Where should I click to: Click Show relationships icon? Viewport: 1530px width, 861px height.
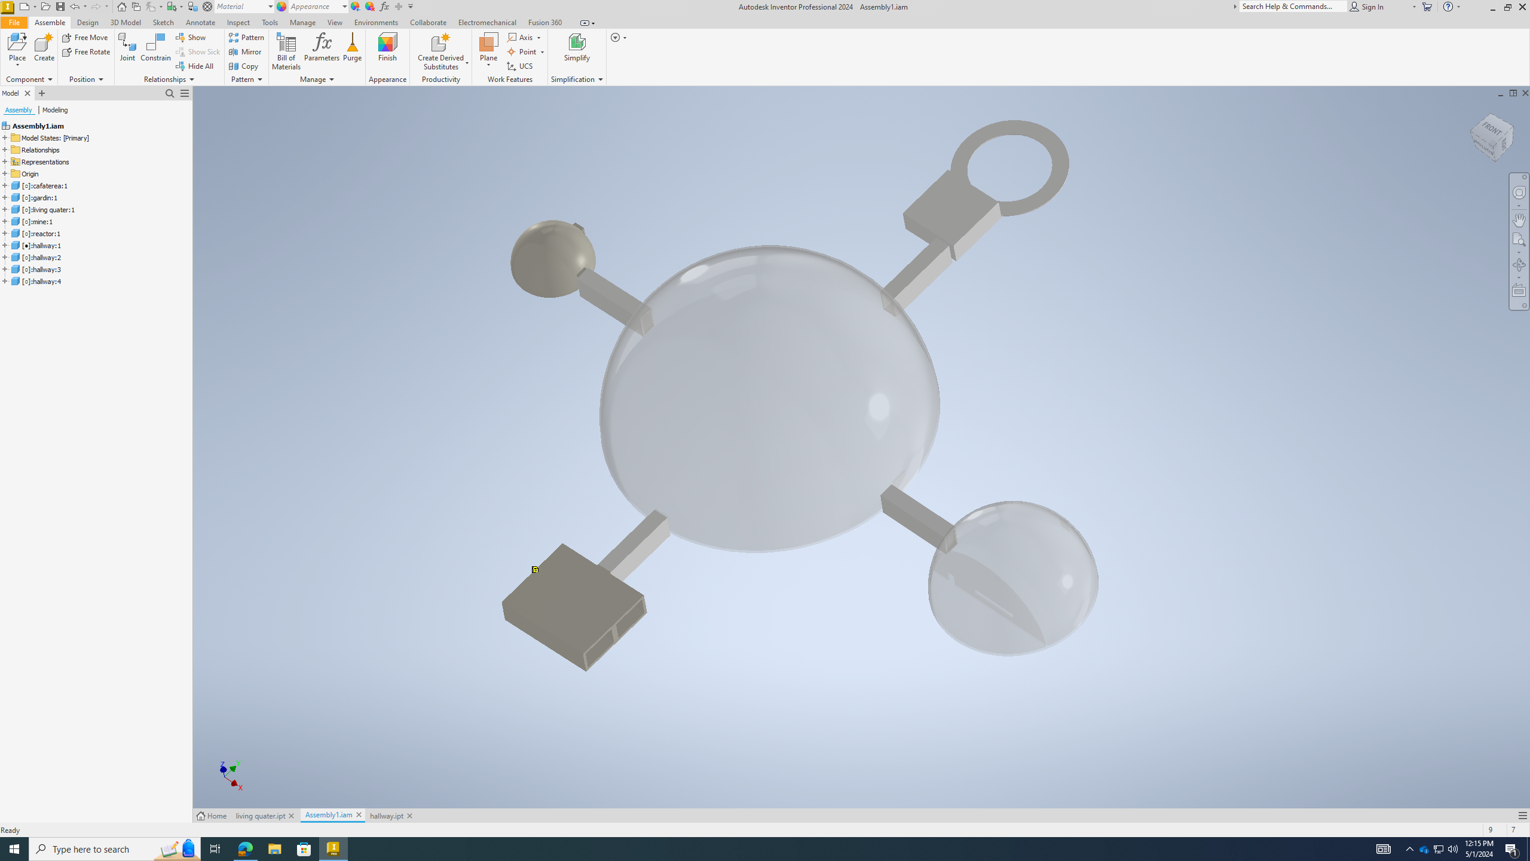pos(191,38)
